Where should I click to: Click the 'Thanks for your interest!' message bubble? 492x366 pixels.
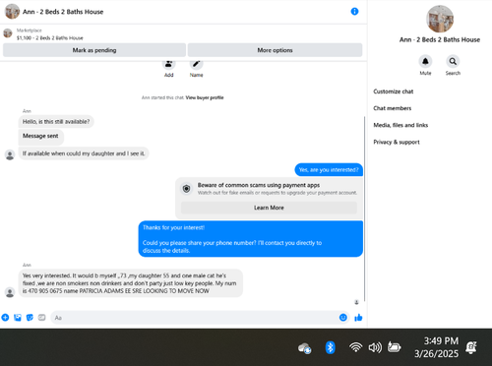251,239
